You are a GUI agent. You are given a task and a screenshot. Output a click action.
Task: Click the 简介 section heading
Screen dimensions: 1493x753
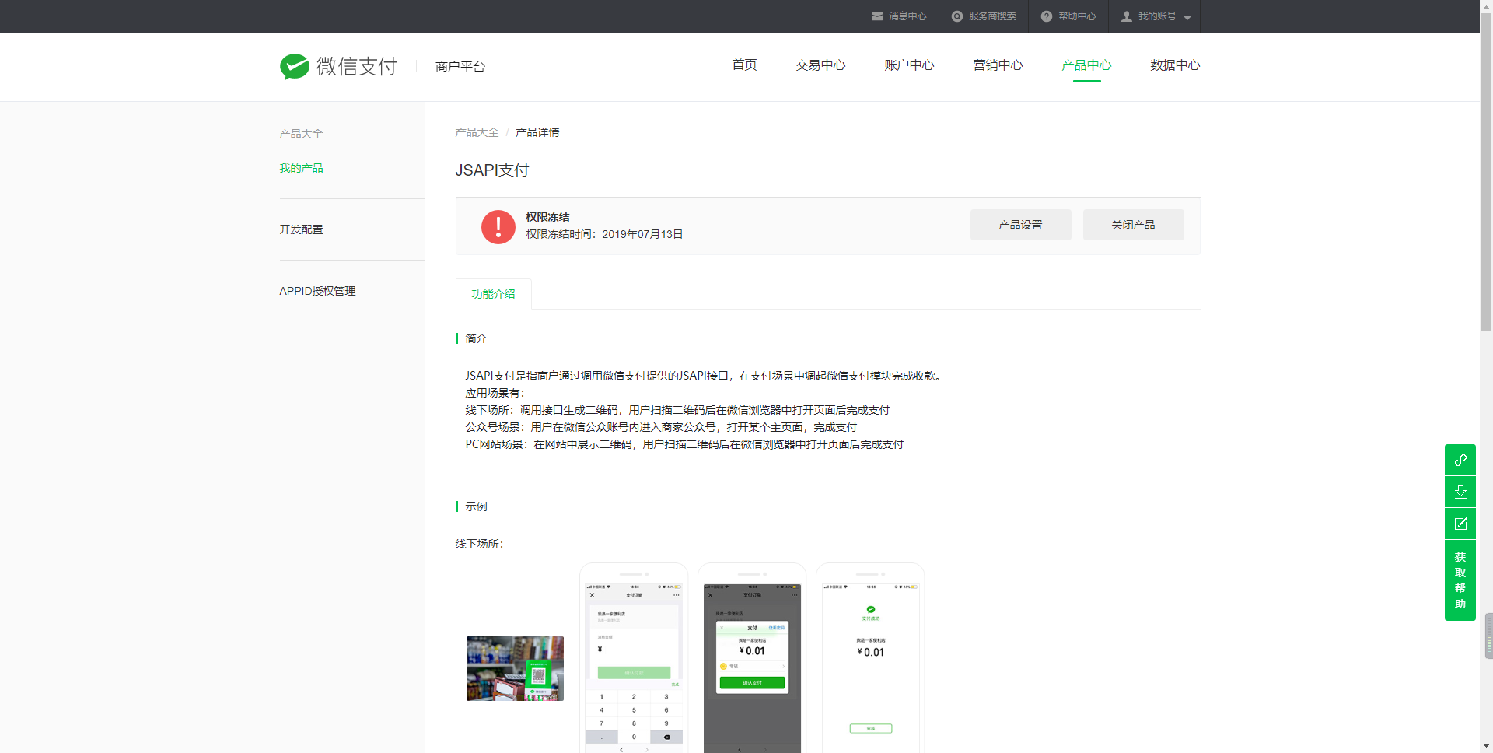click(476, 338)
